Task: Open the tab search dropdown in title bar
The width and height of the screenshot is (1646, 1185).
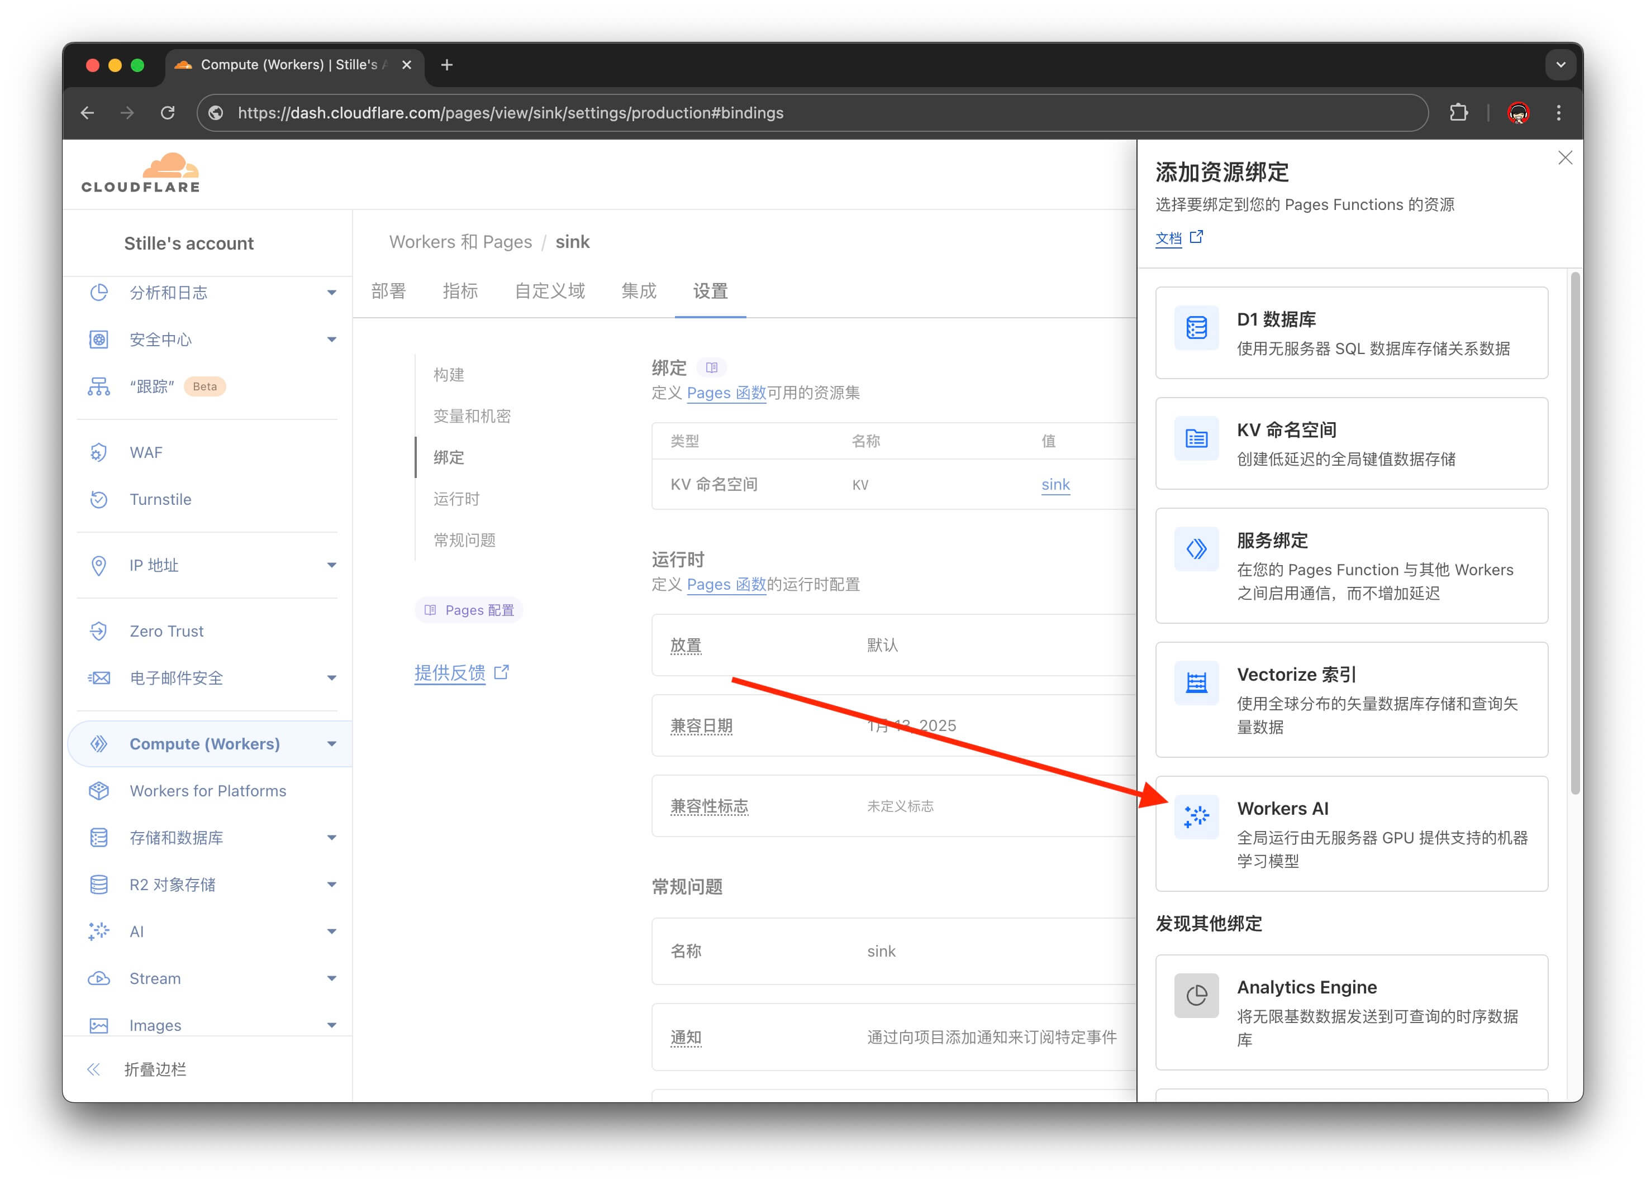Action: (1561, 65)
